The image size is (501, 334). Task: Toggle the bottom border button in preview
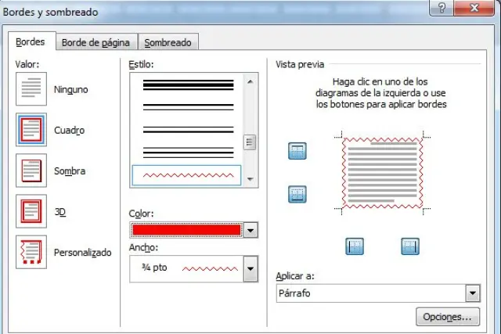[297, 194]
